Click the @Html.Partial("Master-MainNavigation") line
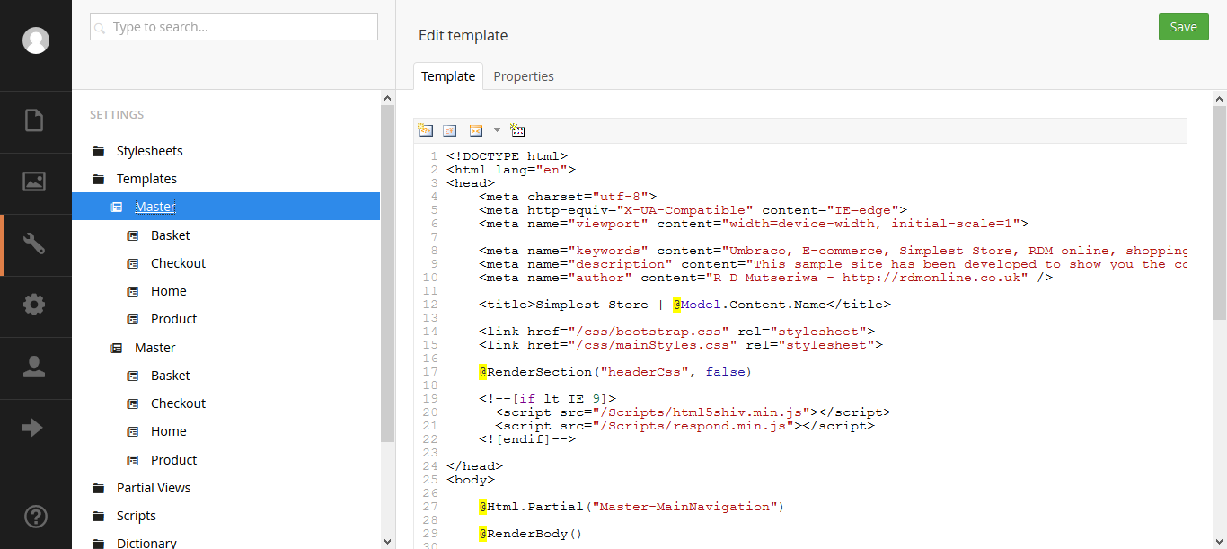The image size is (1227, 549). click(x=631, y=507)
